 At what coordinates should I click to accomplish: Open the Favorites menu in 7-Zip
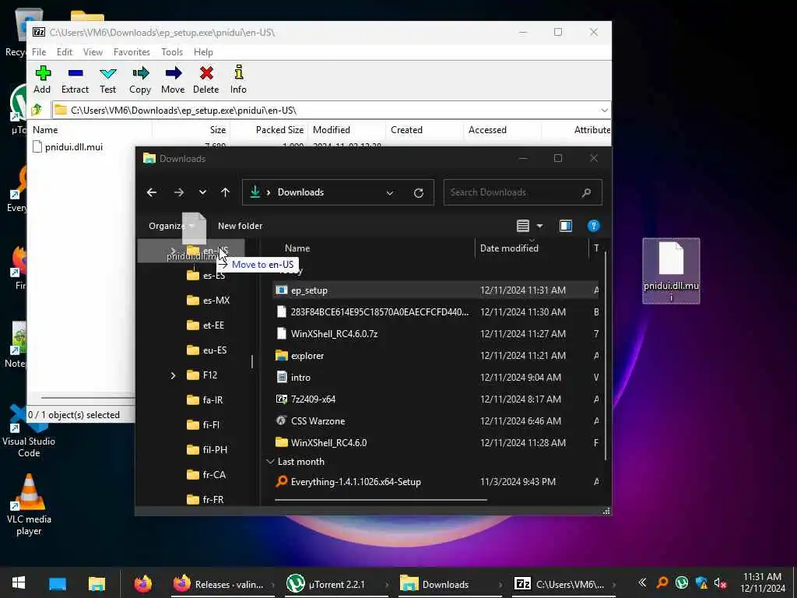point(132,52)
